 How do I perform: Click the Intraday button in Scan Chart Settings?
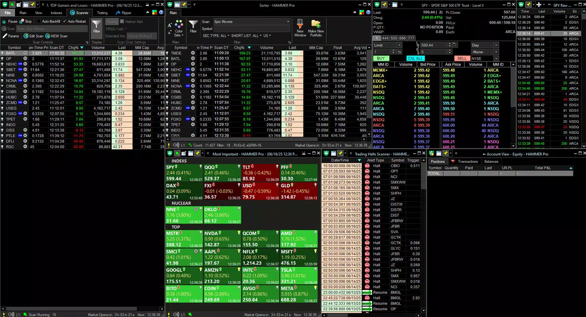pos(112,21)
